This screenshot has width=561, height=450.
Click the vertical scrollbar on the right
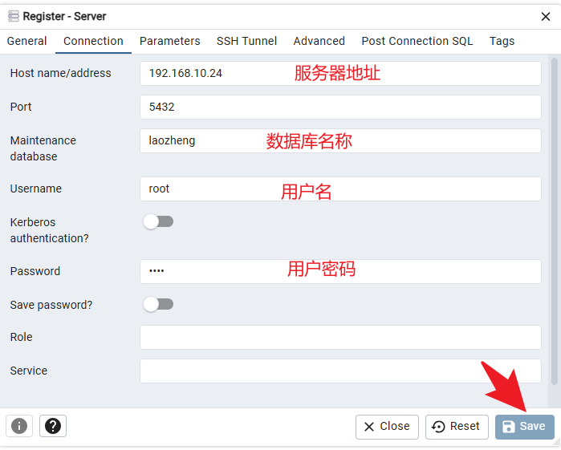[554, 217]
